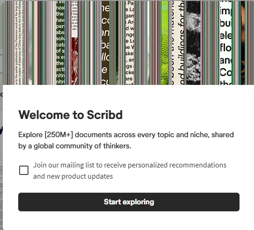Click the 'Explore [250M+] documents' description

(x=126, y=140)
